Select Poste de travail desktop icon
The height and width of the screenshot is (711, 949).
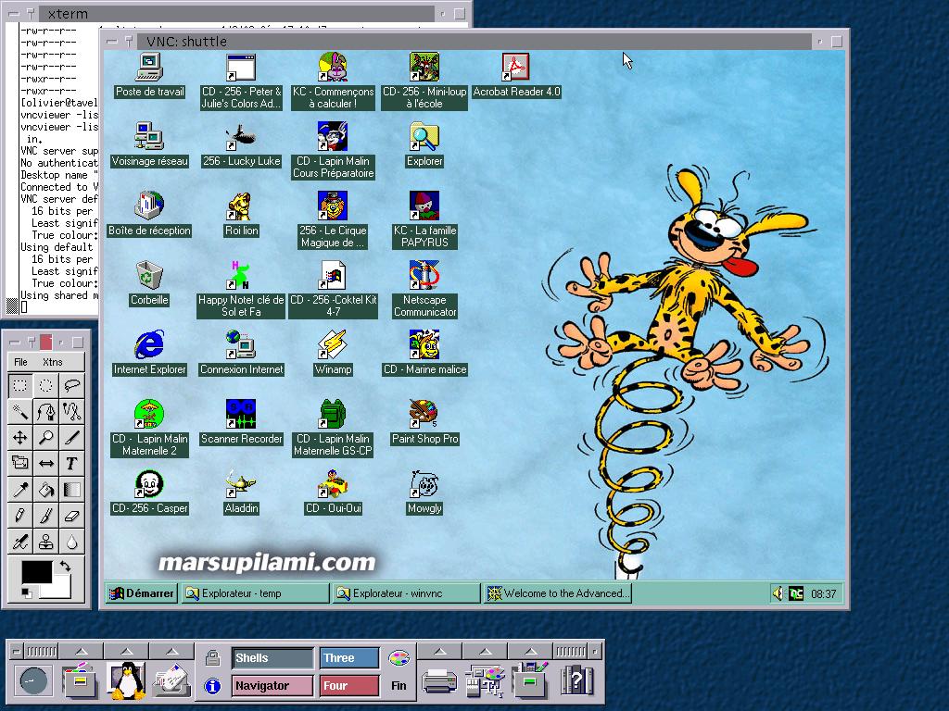149,76
